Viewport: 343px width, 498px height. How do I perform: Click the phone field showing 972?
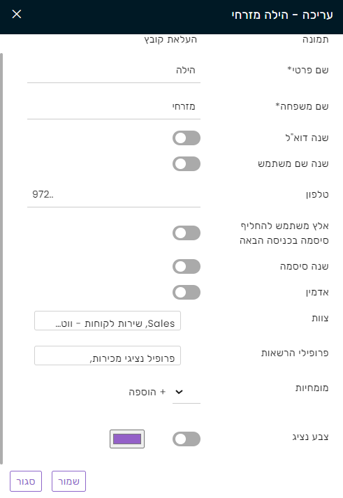114,194
